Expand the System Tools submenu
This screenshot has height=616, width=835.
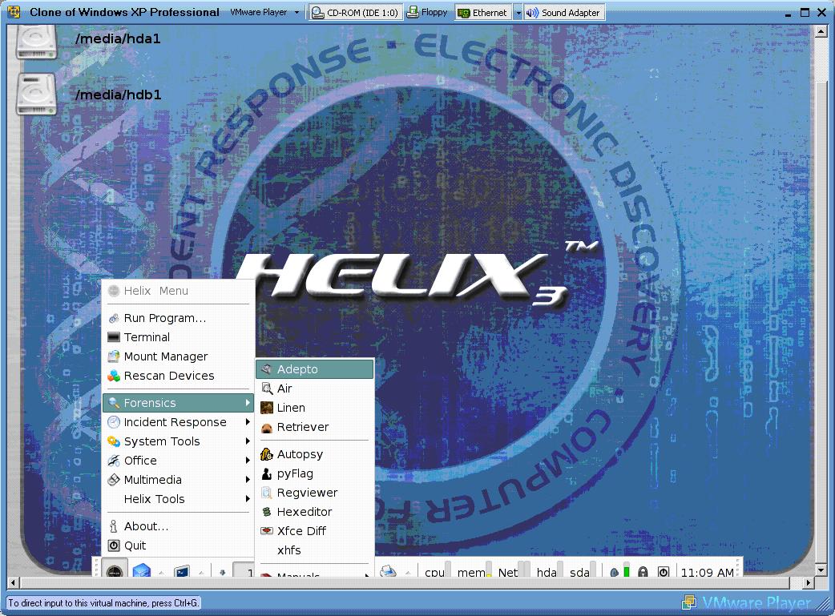pos(178,441)
